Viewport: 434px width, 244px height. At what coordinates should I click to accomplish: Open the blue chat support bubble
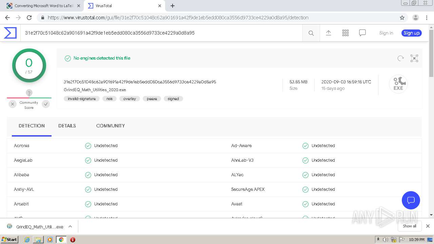tap(411, 200)
